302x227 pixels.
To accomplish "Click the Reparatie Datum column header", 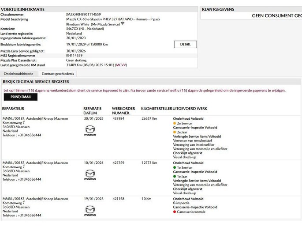I will tap(93, 110).
